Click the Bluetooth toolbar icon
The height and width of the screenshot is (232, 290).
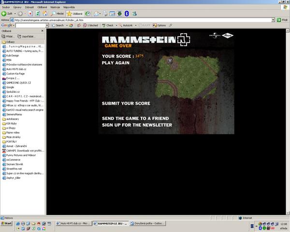click(127, 14)
